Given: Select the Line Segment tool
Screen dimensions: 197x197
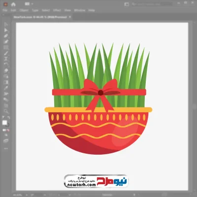Looking at the screenshot, I should pyautogui.click(x=6, y=53).
